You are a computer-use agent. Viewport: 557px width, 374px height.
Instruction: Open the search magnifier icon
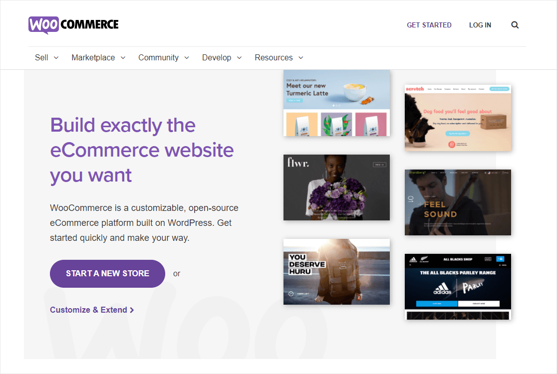tap(515, 25)
